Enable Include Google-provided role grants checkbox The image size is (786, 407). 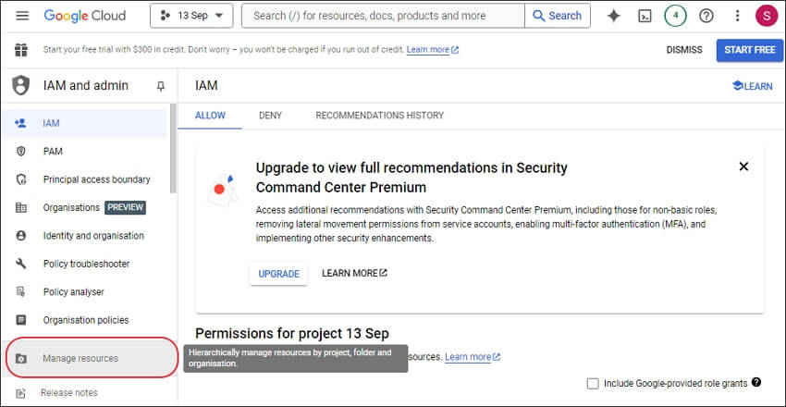(x=593, y=384)
